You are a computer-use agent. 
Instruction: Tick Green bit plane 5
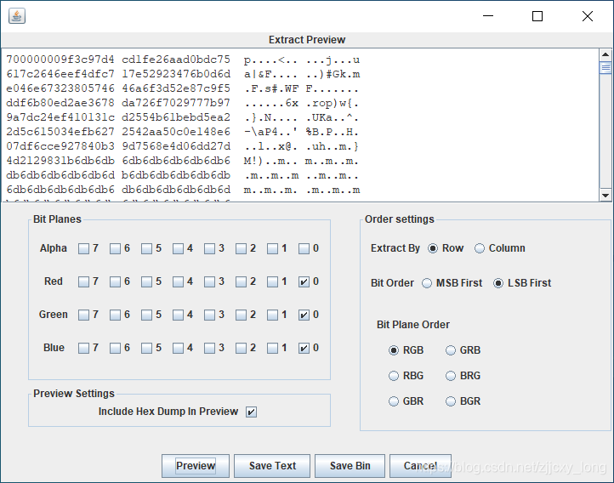pos(146,315)
